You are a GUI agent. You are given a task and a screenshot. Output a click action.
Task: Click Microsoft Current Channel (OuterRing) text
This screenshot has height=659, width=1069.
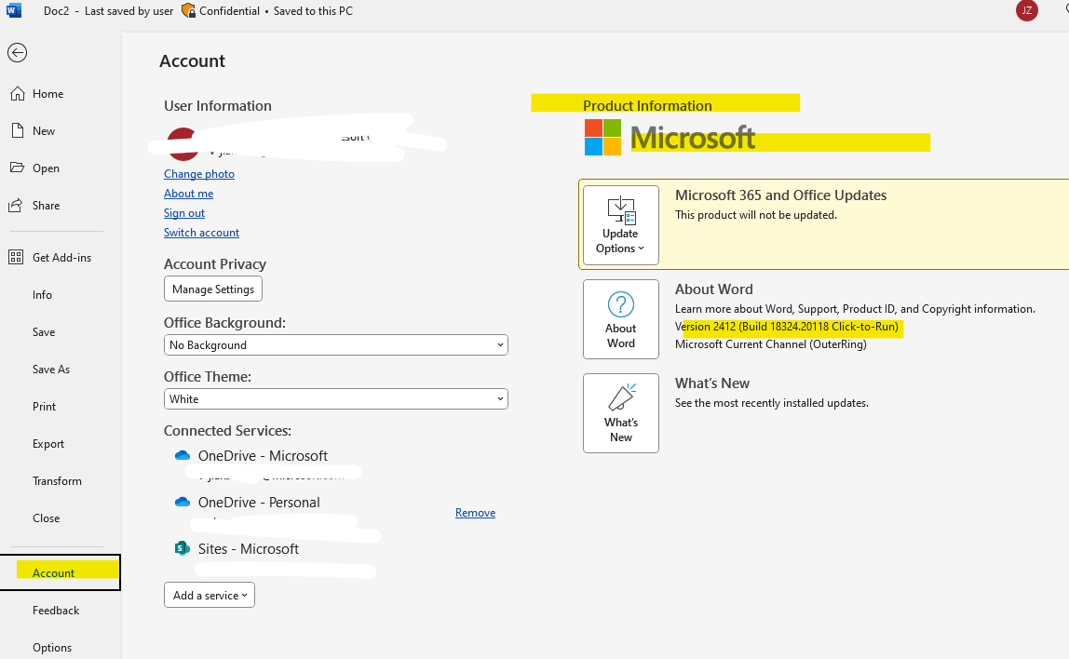click(770, 344)
